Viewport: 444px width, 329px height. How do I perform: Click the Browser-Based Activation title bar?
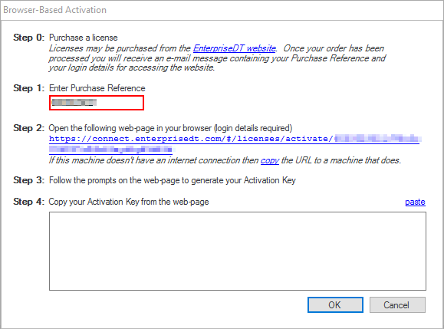(222, 10)
